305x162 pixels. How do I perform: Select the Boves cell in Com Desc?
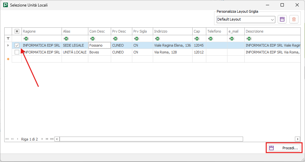click(99, 52)
